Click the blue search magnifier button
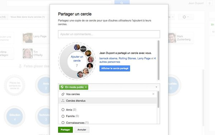 [x=122, y=3]
